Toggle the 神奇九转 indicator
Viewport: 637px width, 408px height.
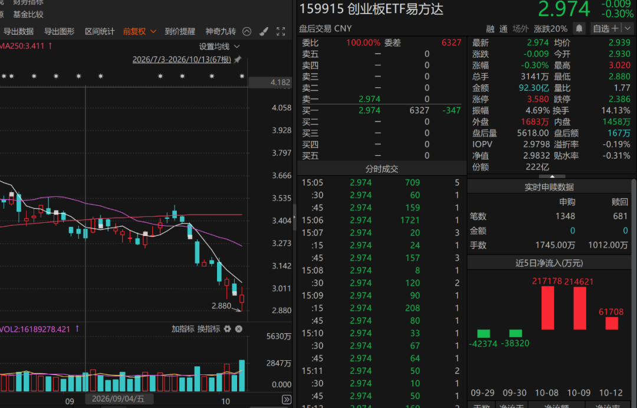221,31
